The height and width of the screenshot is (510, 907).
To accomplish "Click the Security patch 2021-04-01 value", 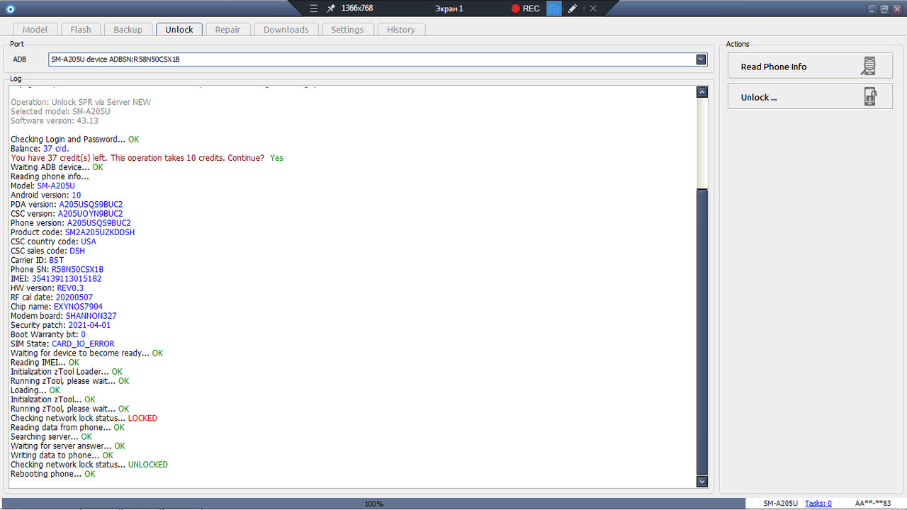I will tap(89, 326).
